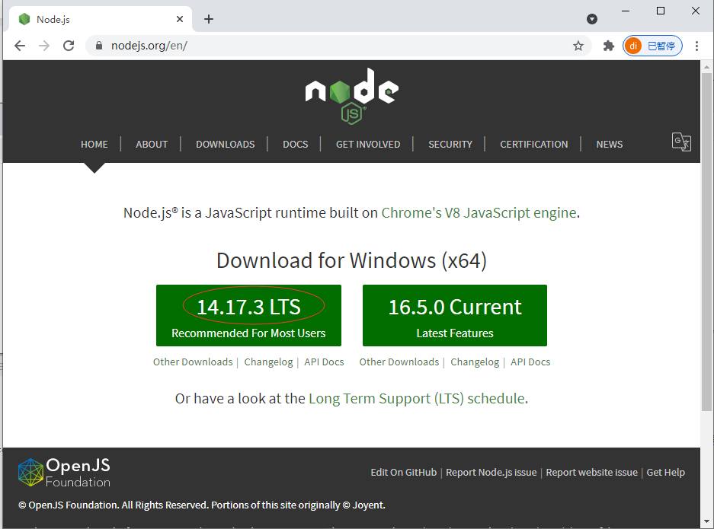Viewport: 714px width, 529px height.
Task: Click the OpenJS Foundation logo
Action: (64, 473)
